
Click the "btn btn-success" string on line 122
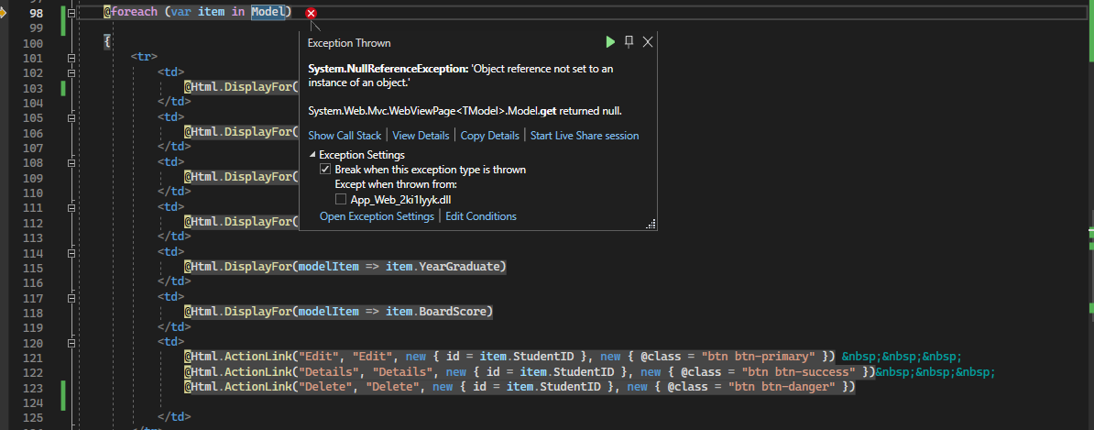pos(799,371)
